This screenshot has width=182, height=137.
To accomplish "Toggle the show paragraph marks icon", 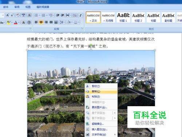I will [x=80, y=15].
